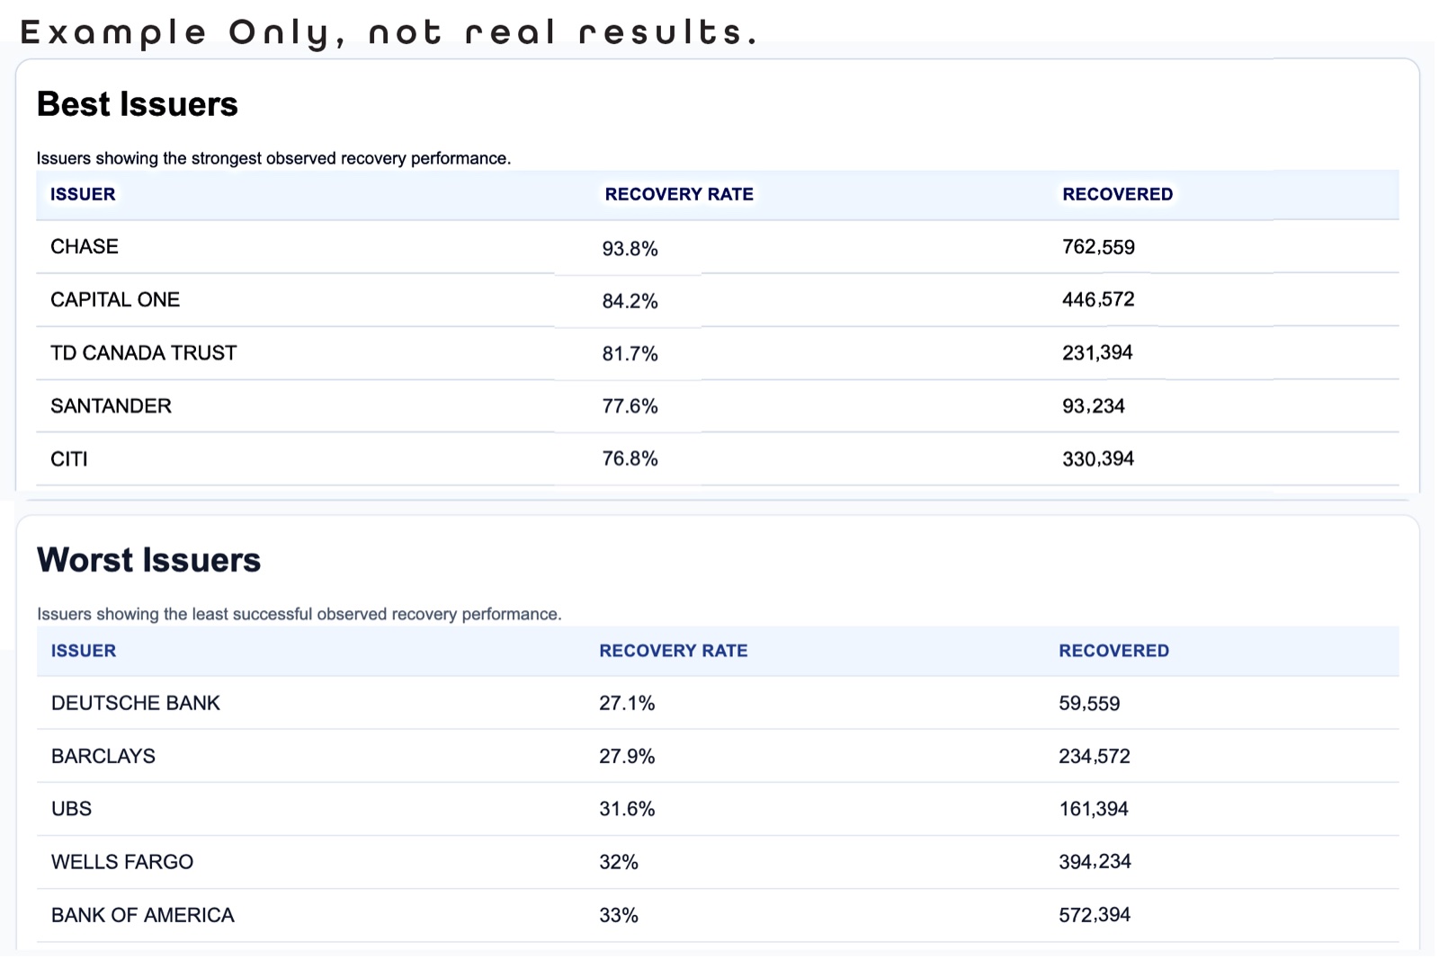Click DEUTSCHE BANK issuer name

coord(136,703)
